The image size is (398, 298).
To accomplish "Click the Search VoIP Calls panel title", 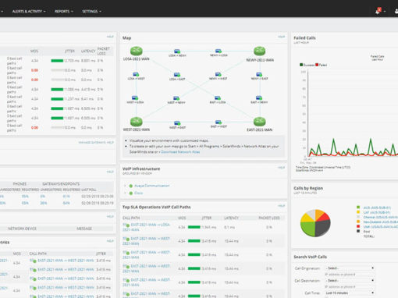I will click(x=310, y=257).
